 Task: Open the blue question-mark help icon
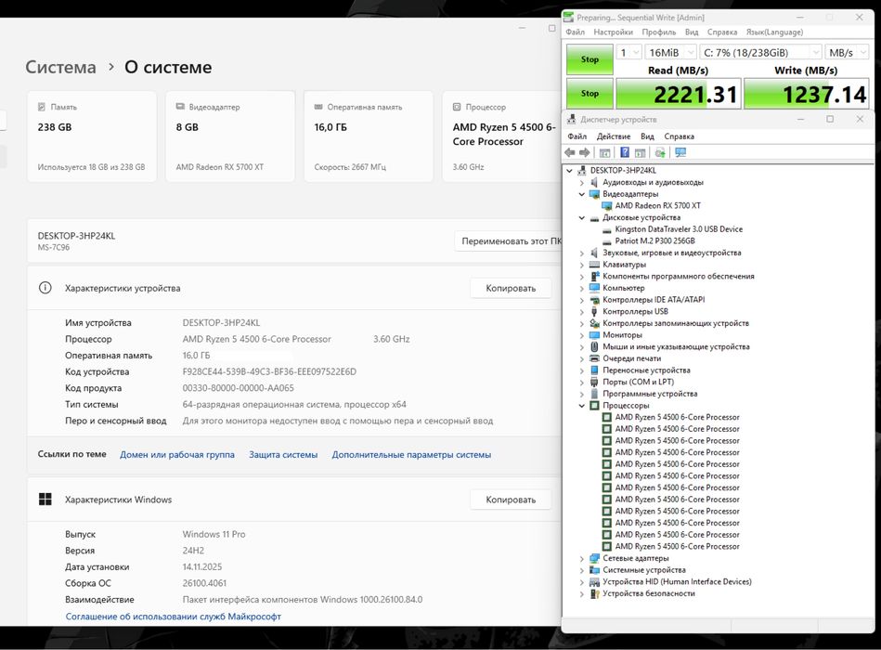625,152
